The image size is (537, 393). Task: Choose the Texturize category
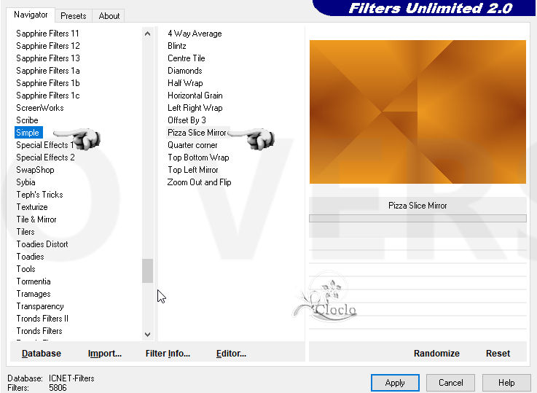pos(32,207)
